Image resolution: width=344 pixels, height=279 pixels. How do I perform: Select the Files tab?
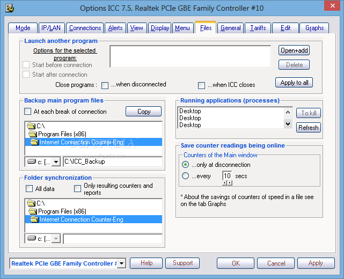206,28
